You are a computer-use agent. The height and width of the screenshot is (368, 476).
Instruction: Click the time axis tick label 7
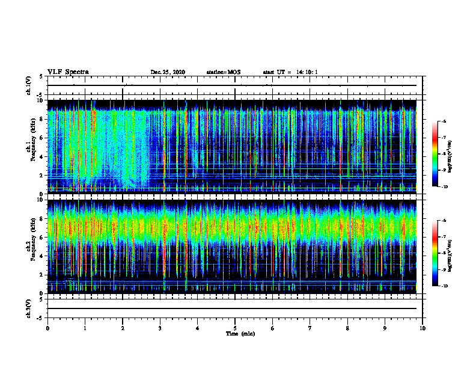(310, 328)
